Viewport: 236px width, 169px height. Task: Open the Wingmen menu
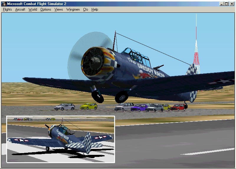[73, 9]
